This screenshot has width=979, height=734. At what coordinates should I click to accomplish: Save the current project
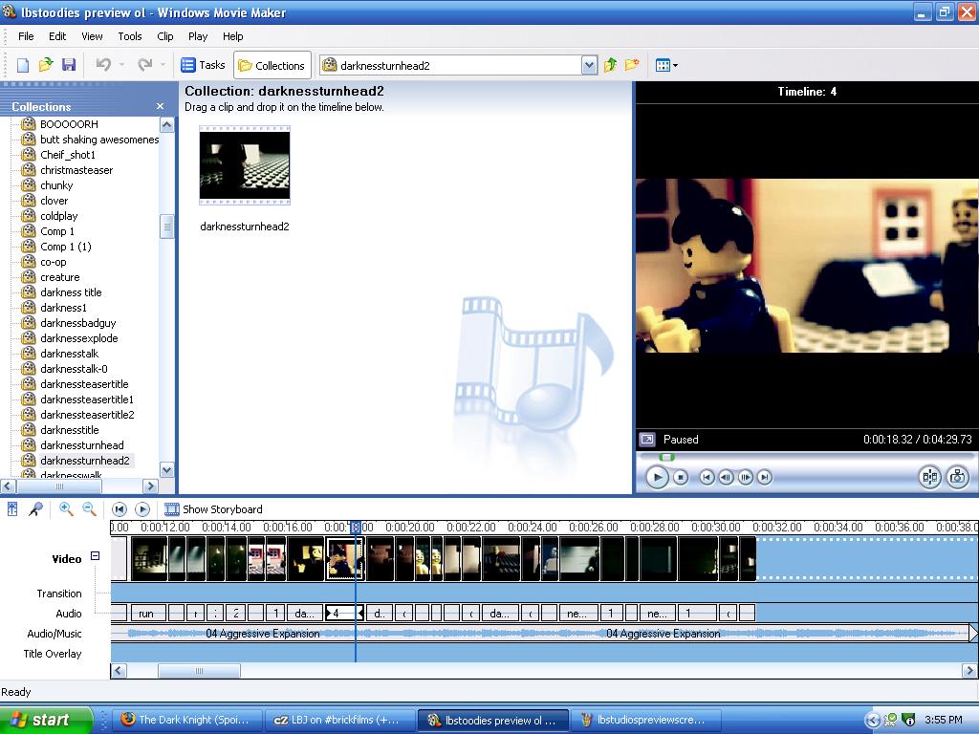69,64
